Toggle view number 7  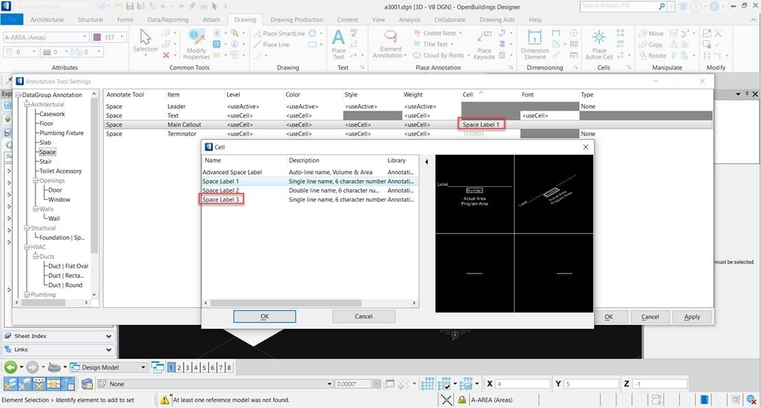pyautogui.click(x=220, y=368)
